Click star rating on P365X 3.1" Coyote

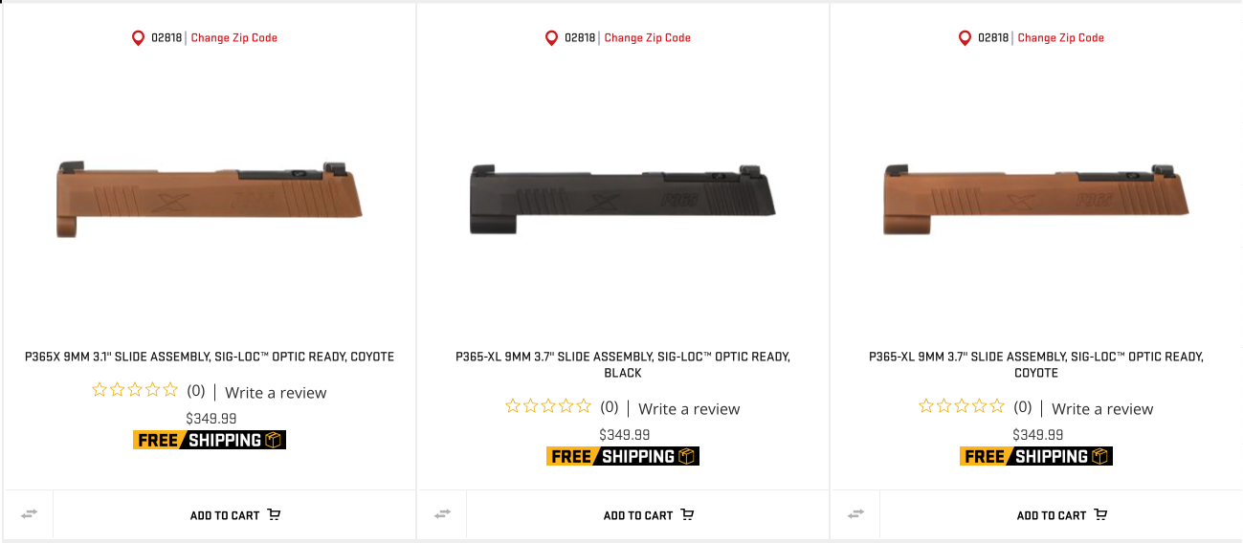135,390
